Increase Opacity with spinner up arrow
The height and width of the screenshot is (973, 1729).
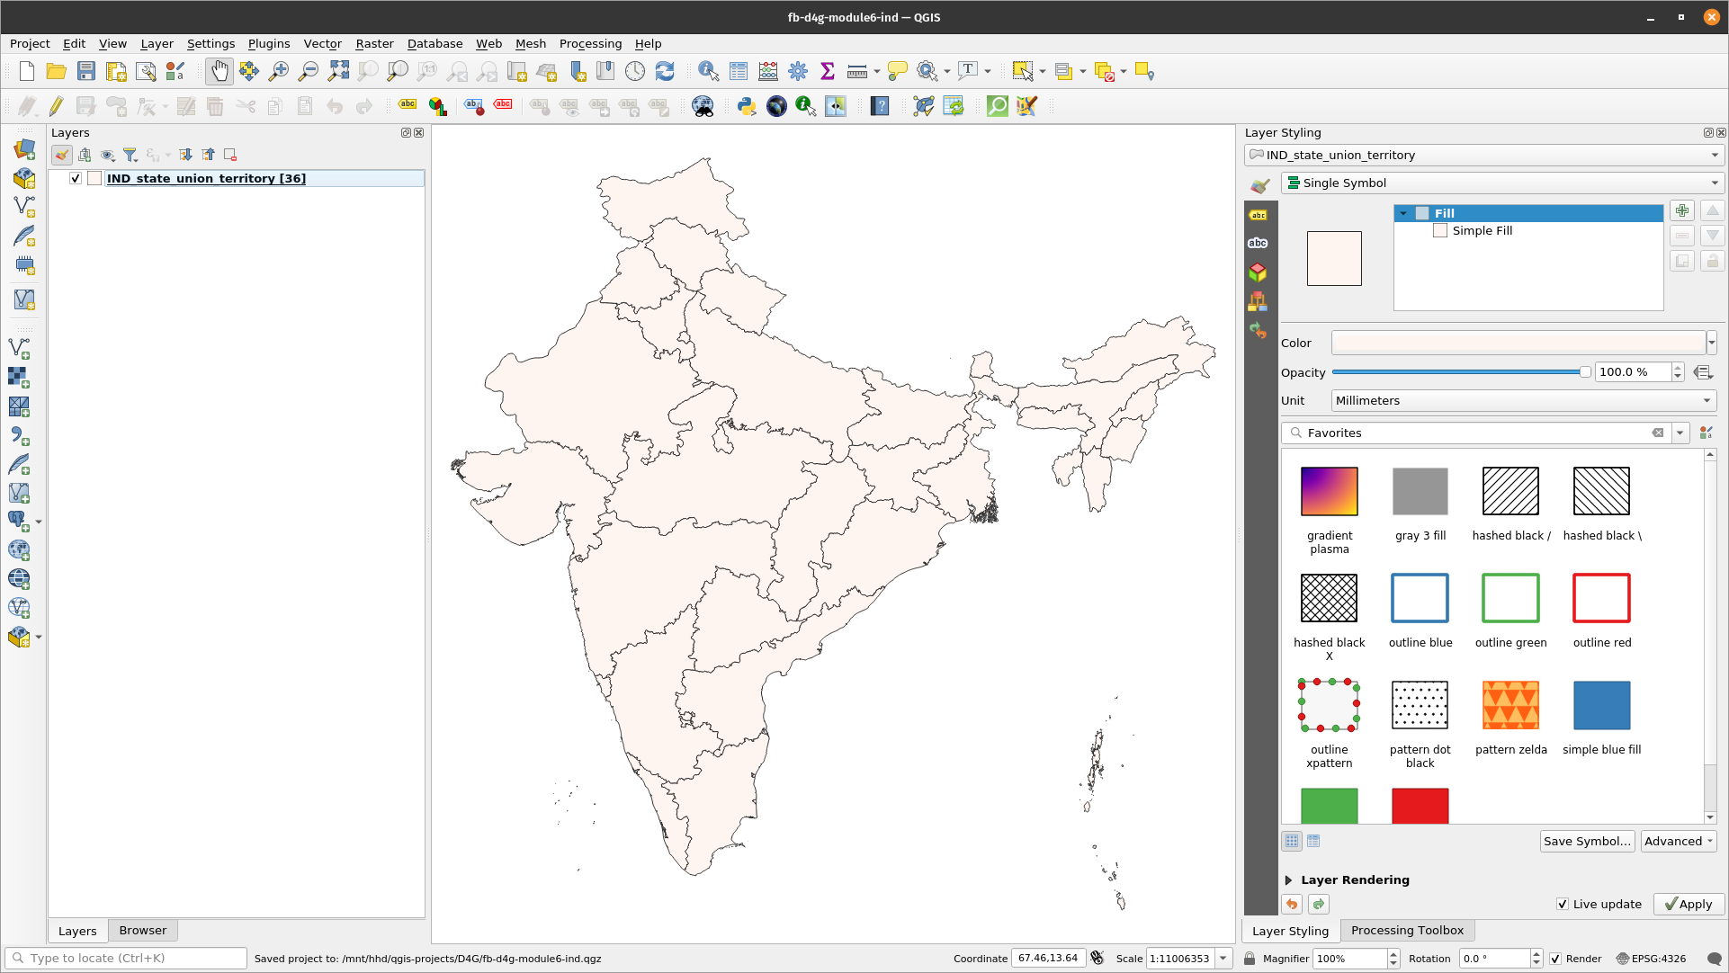[1677, 367]
